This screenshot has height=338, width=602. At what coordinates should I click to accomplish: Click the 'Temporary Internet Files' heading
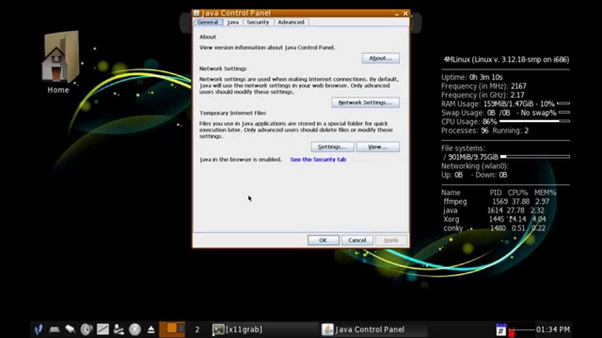pyautogui.click(x=233, y=113)
